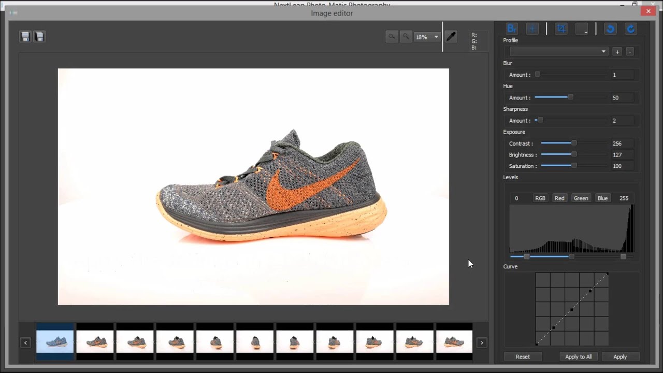
Task: Open the empty Profile dropdown
Action: pyautogui.click(x=559, y=51)
